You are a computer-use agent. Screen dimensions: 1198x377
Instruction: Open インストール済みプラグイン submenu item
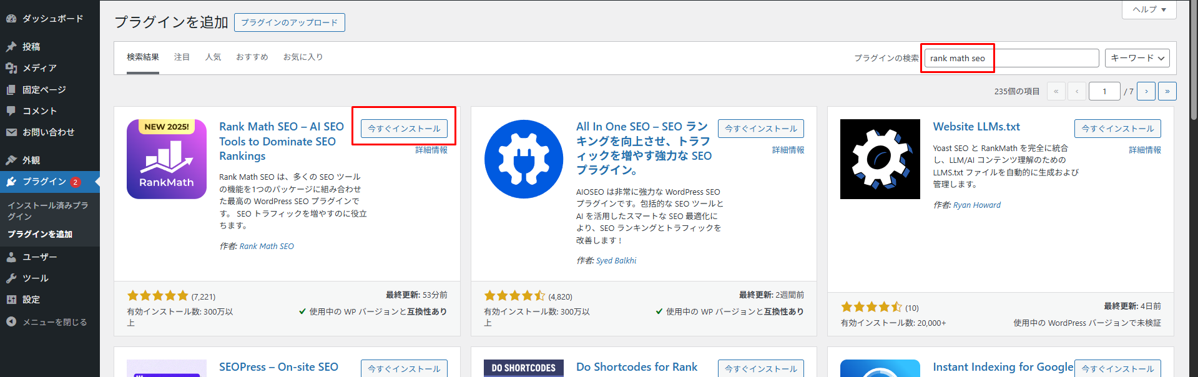point(48,211)
